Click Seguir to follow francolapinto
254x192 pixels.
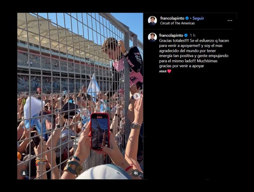click(198, 18)
